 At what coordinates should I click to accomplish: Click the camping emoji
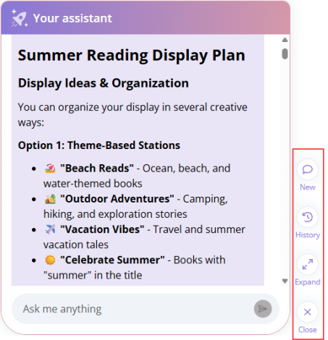[50, 199]
